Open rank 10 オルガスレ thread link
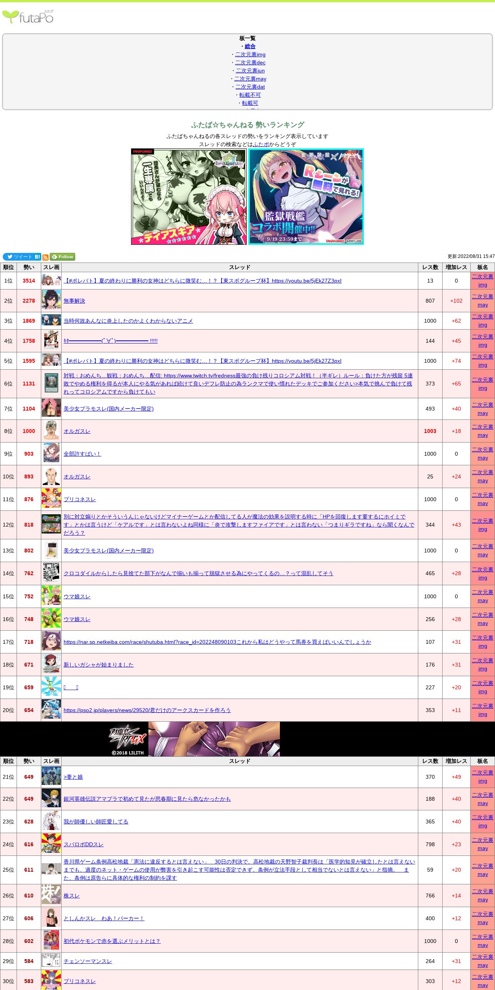Screen dimensions: 495x990 pyautogui.click(x=77, y=476)
